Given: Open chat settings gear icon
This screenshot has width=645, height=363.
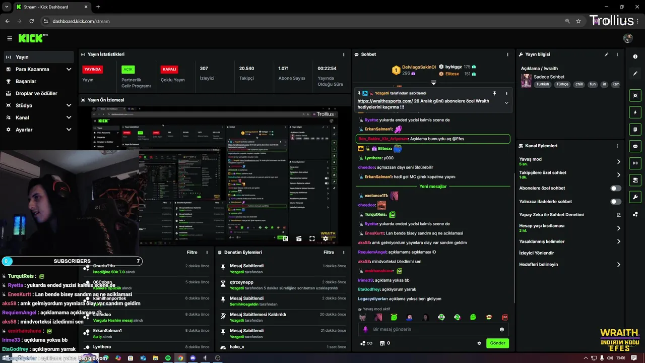Looking at the screenshot, I should tap(479, 343).
